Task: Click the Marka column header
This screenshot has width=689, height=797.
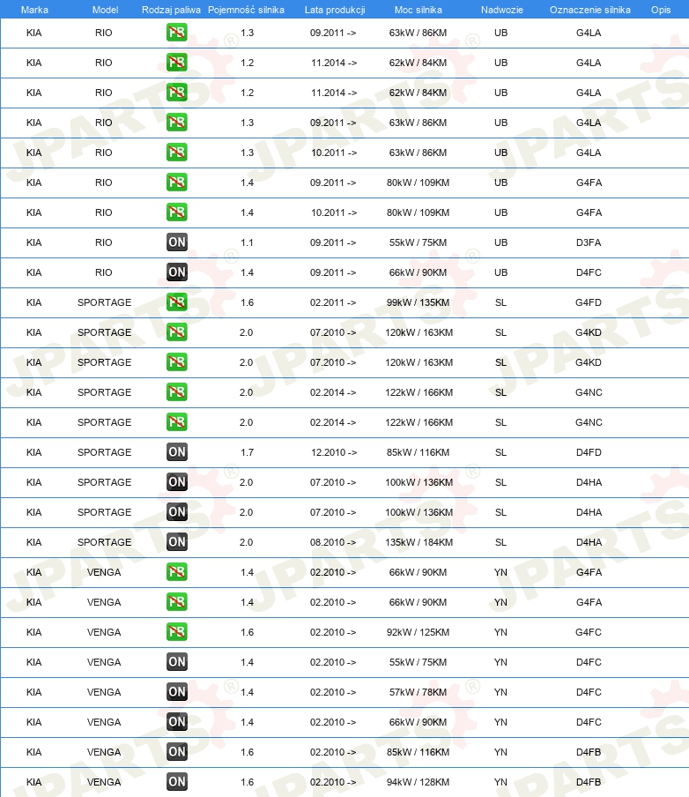Action: (34, 10)
